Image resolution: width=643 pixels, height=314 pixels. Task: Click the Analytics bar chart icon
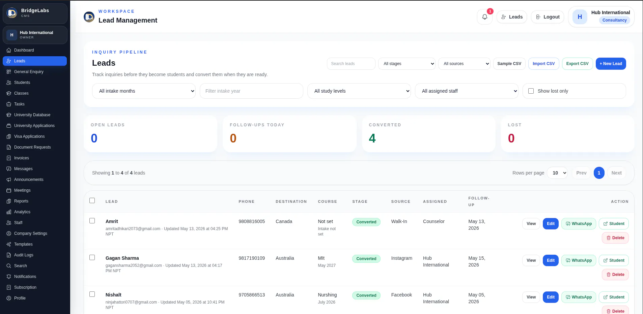click(9, 212)
